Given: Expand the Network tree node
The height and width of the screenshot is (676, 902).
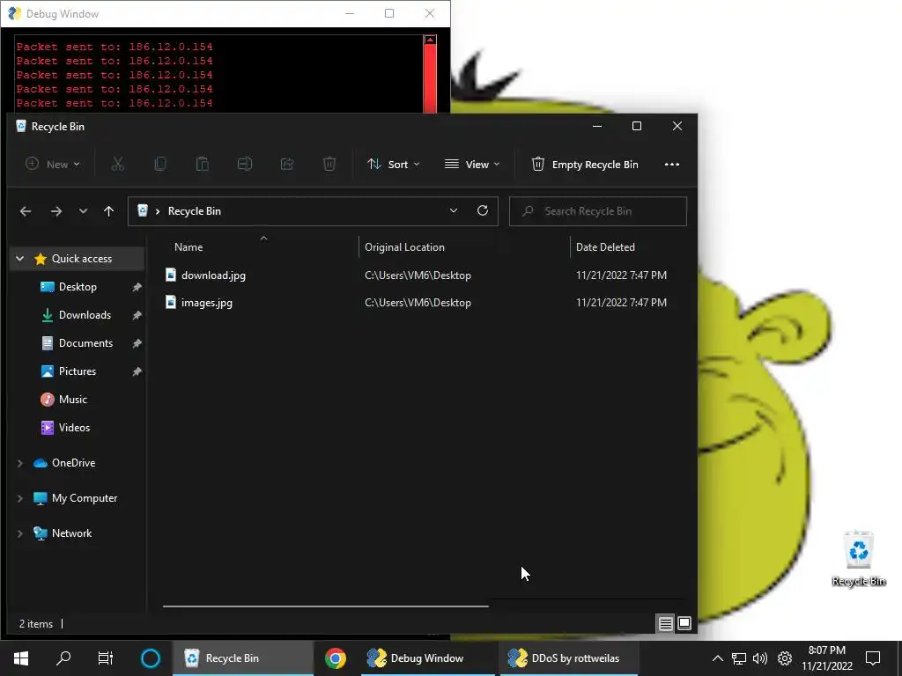Looking at the screenshot, I should click(20, 533).
